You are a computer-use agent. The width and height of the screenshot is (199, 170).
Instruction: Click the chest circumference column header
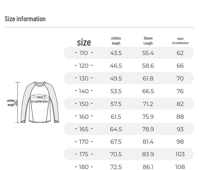point(180,41)
